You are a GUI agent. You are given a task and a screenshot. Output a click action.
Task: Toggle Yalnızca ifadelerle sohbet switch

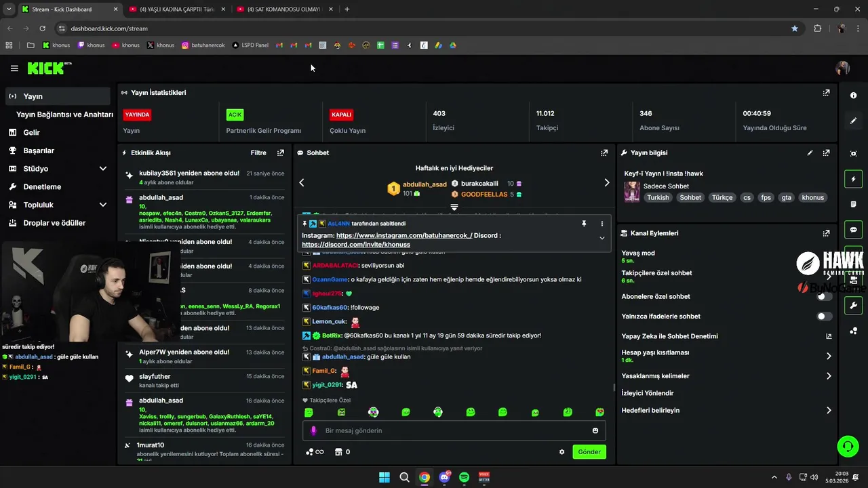point(825,317)
